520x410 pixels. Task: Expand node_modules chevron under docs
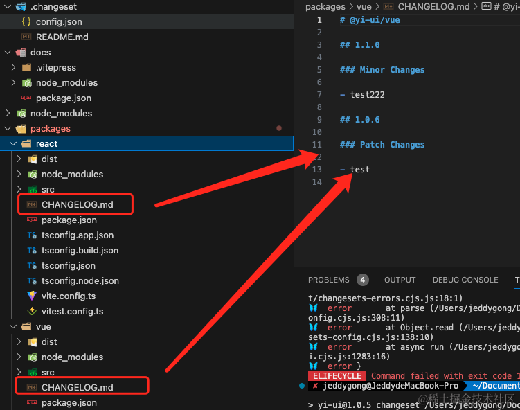coord(13,82)
